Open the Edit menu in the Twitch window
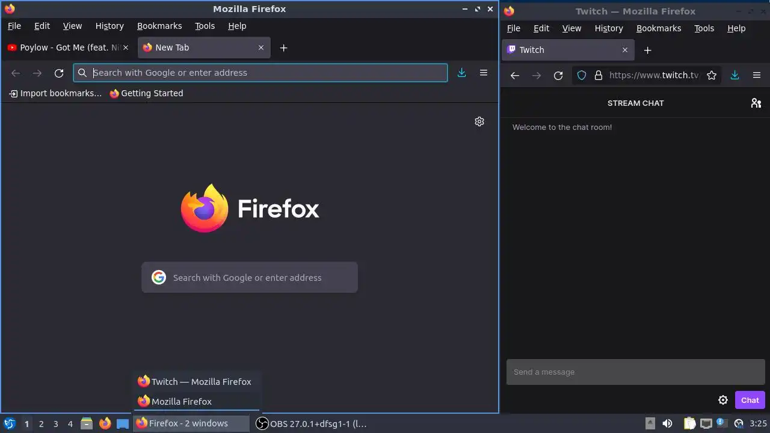 [x=541, y=28]
